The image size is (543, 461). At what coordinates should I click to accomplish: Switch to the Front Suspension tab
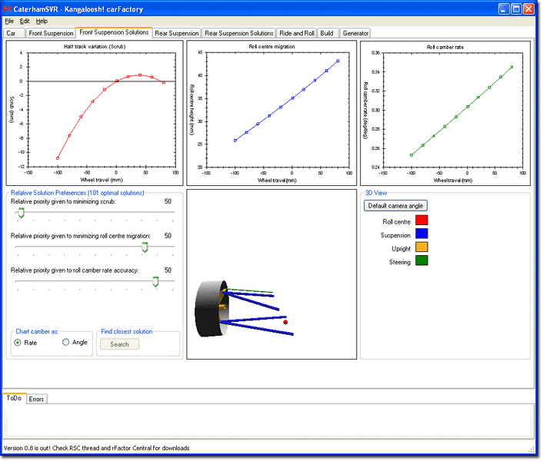(x=51, y=33)
